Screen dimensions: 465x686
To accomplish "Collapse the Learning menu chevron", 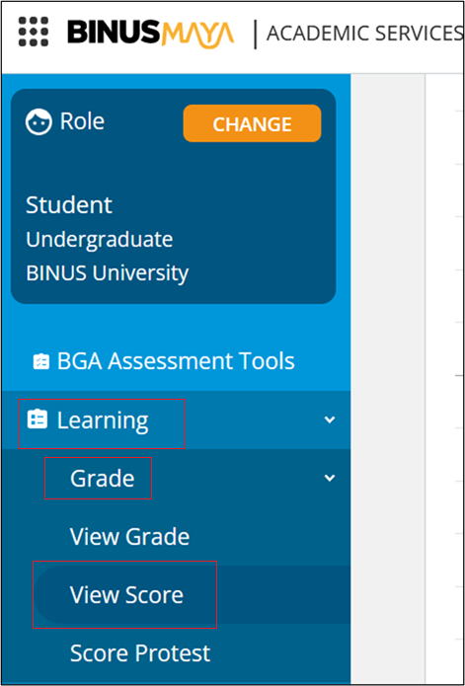I will click(329, 419).
